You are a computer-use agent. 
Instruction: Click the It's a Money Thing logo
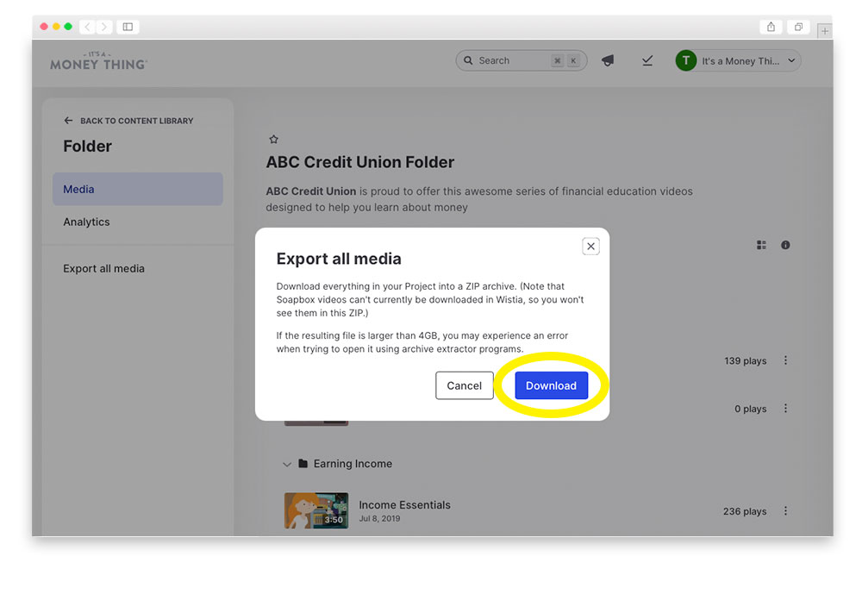[x=98, y=61]
